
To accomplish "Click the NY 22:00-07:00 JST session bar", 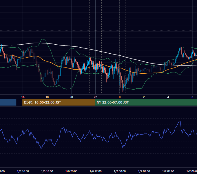I will [146, 102].
